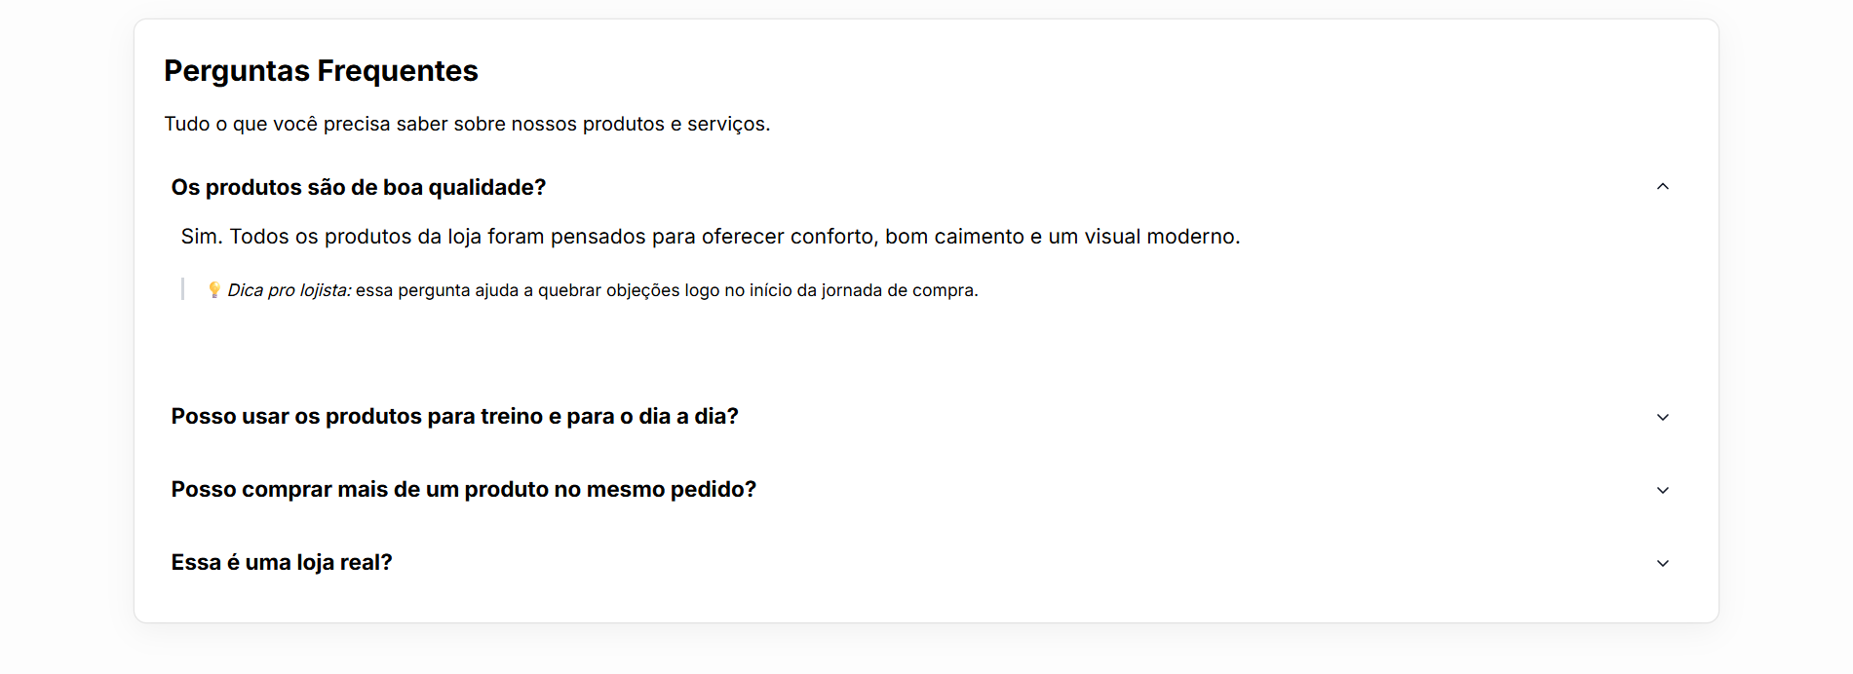This screenshot has width=1853, height=674.
Task: Click the word 'Sim.' starting the answer
Action: (202, 237)
